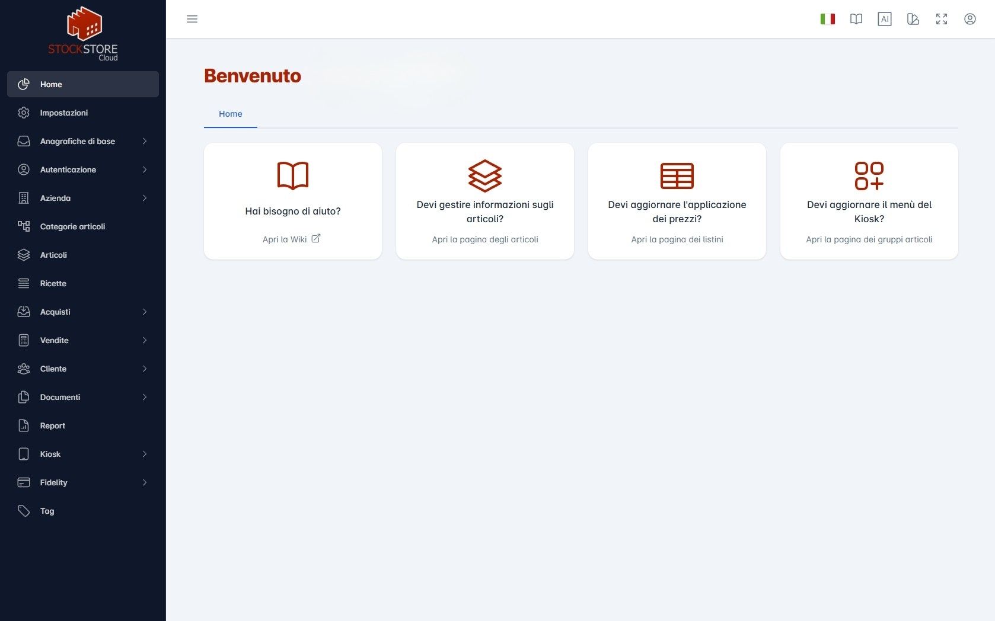Click the large book icon on help card
Image resolution: width=995 pixels, height=621 pixels.
tap(293, 175)
